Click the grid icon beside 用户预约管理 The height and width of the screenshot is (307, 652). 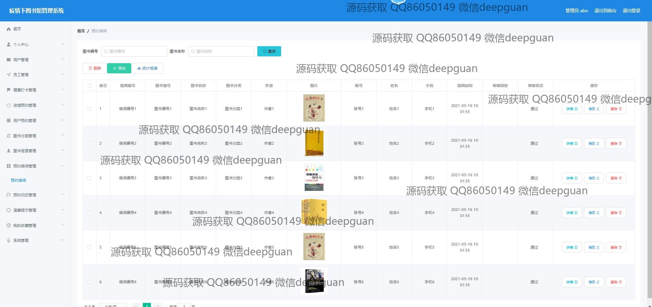pyautogui.click(x=9, y=121)
